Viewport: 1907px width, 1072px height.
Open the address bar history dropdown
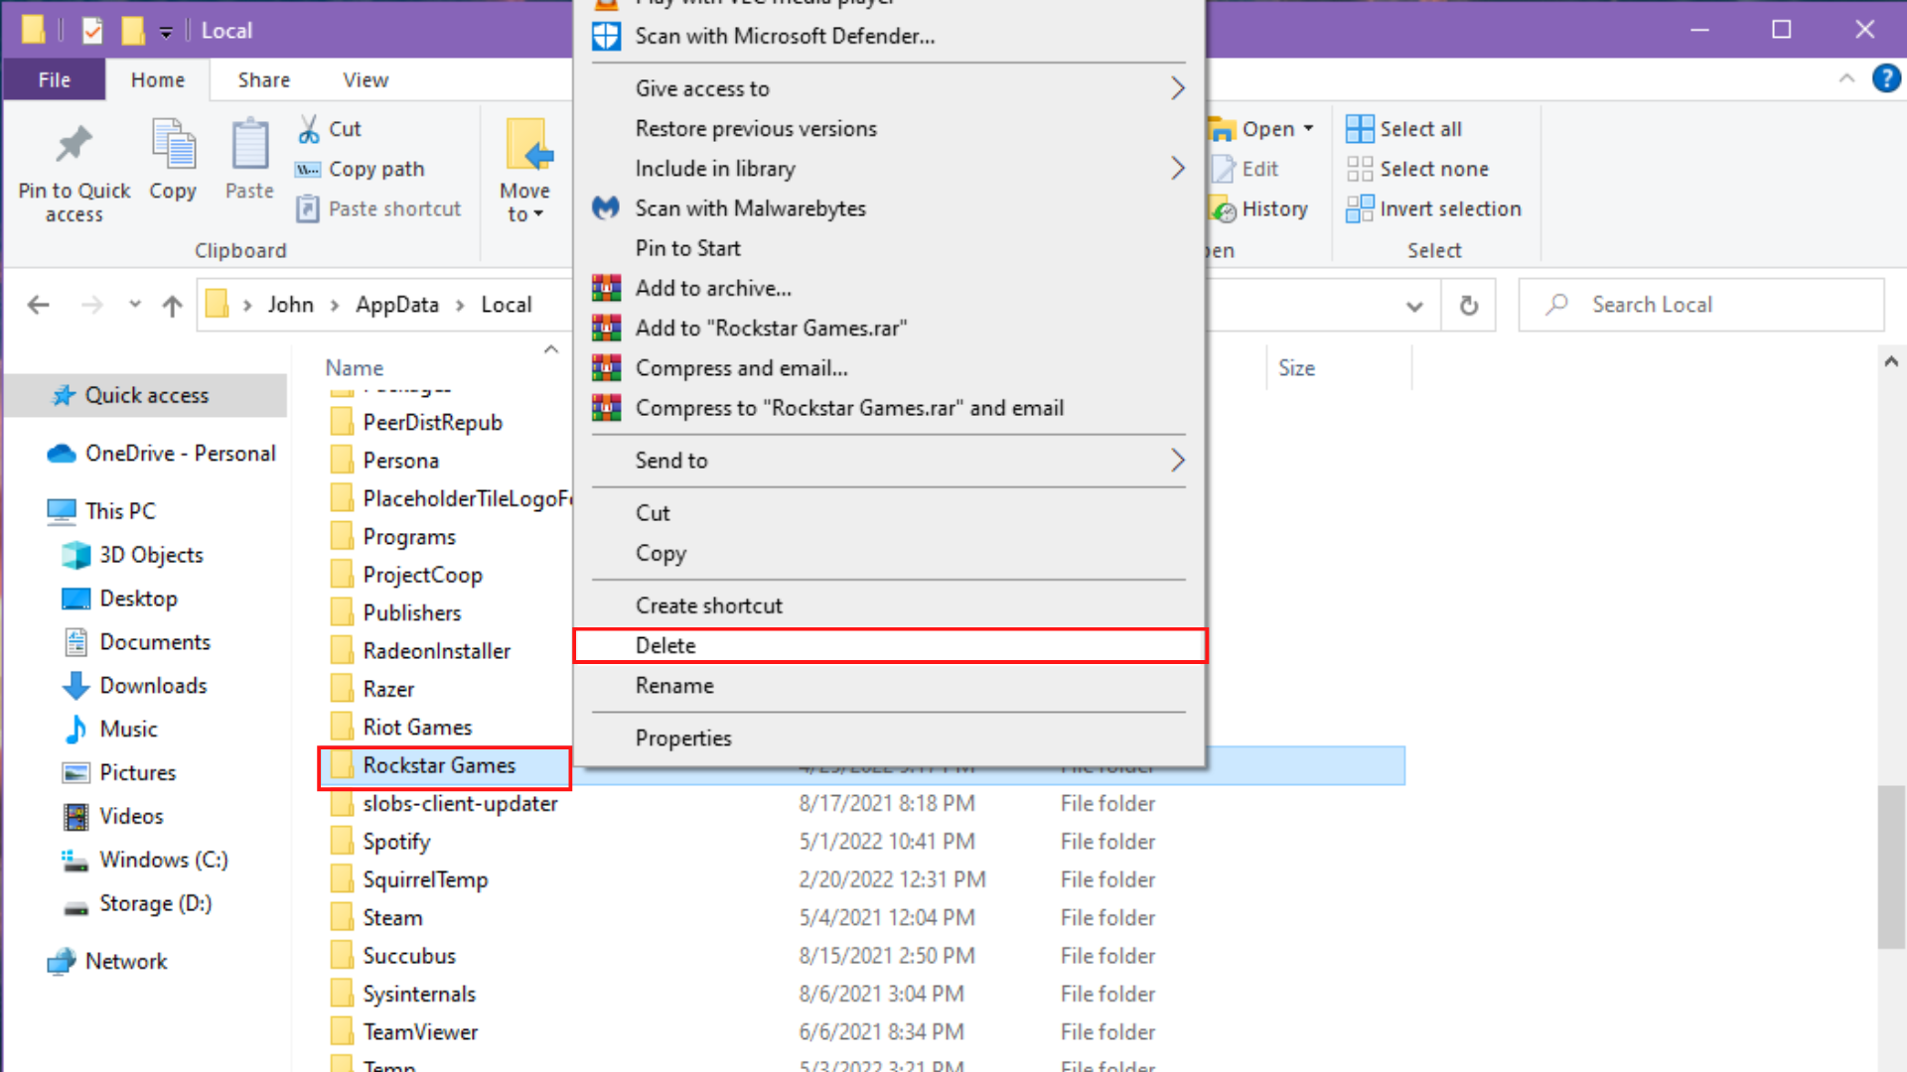[x=1414, y=306]
